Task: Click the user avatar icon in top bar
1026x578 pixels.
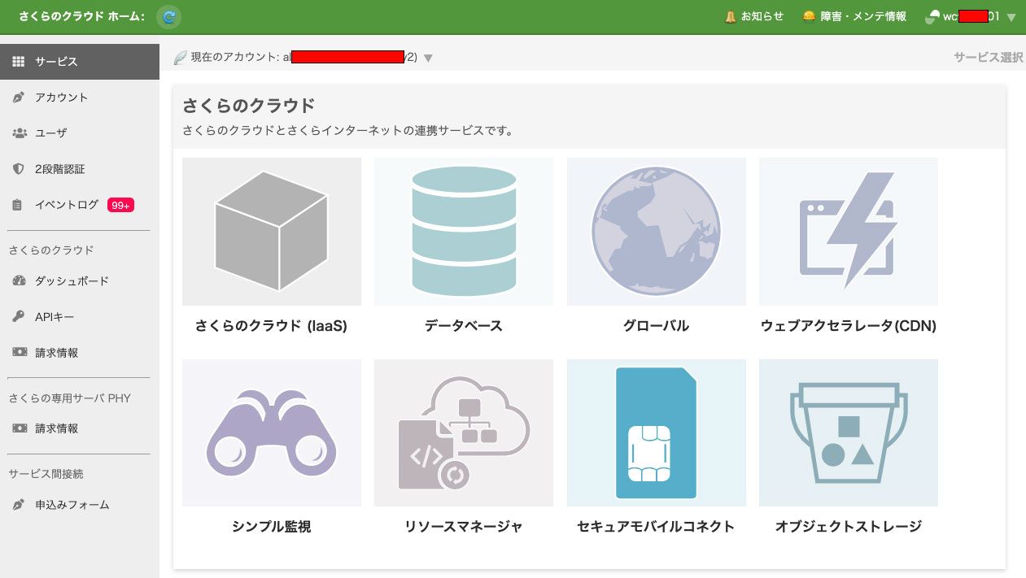Action: (x=932, y=16)
